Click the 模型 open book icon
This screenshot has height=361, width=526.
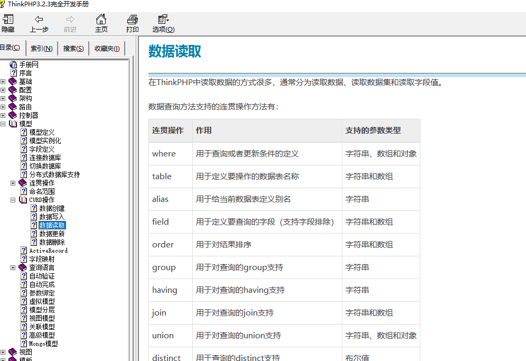pyautogui.click(x=13, y=124)
